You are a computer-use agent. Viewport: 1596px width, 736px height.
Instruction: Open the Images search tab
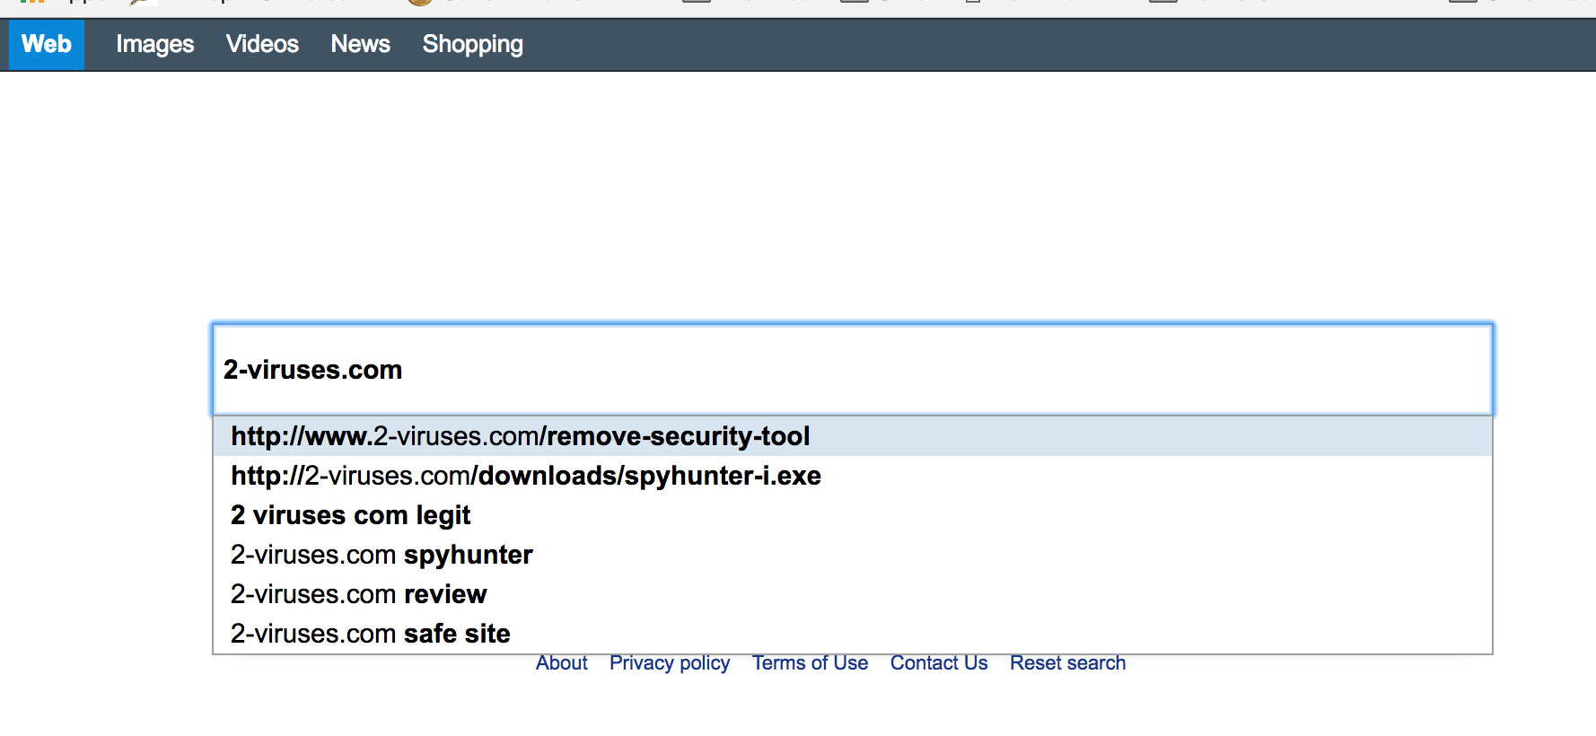click(154, 44)
